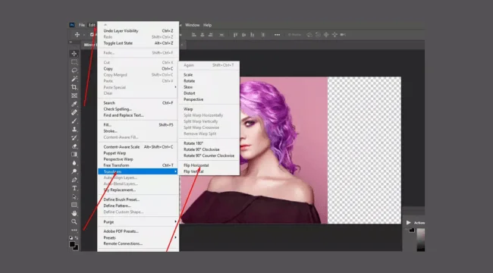Select the Blur tool
This screenshot has width=493, height=273.
click(74, 163)
